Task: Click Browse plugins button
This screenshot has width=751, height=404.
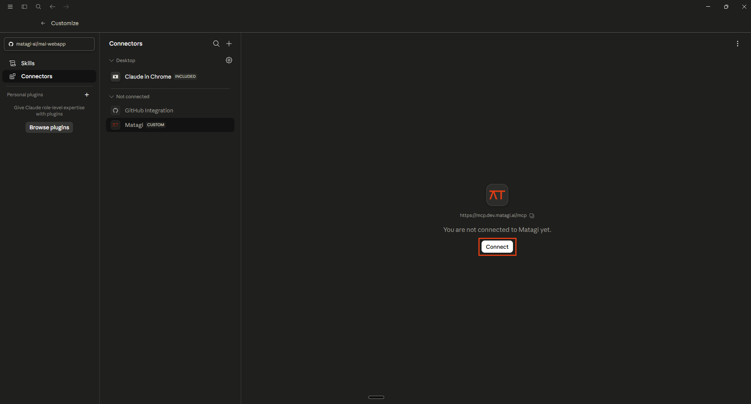Action: coord(49,127)
